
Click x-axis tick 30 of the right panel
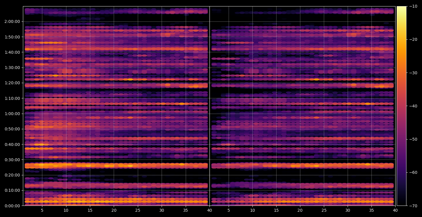click(x=348, y=210)
